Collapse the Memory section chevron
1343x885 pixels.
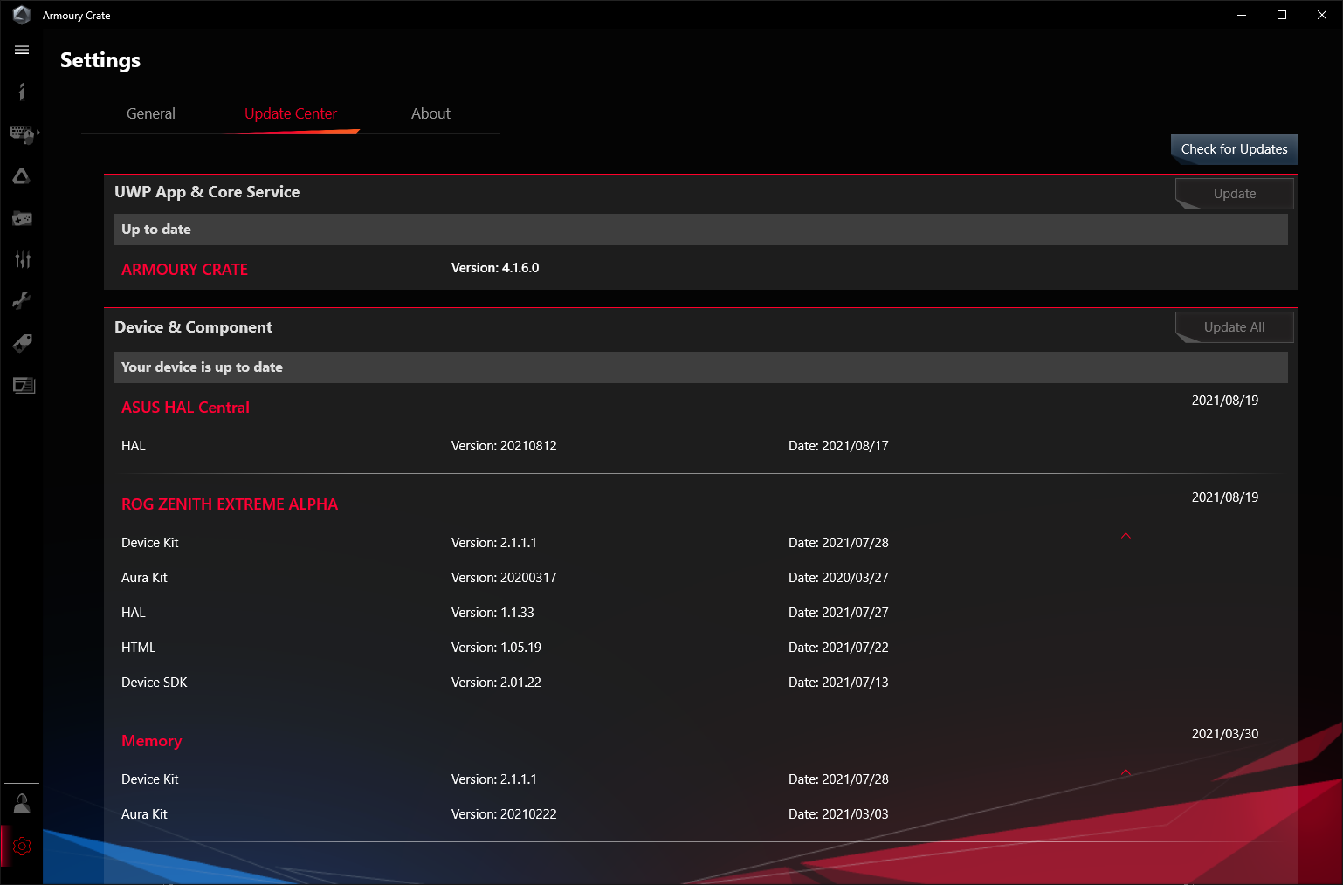[1126, 772]
